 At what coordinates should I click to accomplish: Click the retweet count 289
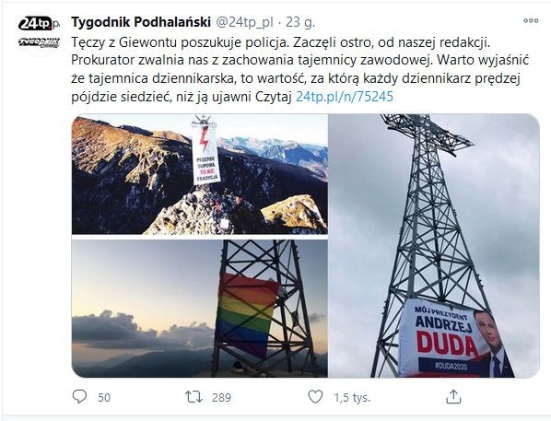coord(221,397)
